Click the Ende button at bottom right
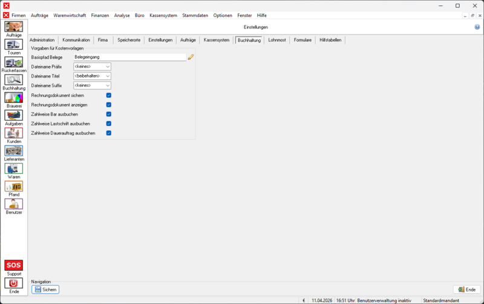The height and width of the screenshot is (304, 484). pyautogui.click(x=466, y=289)
